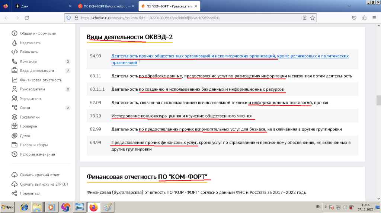Switch to the ПО КОМ-ФОРТ Бийск search tab
The width and height of the screenshot is (381, 213).
tap(104, 6)
